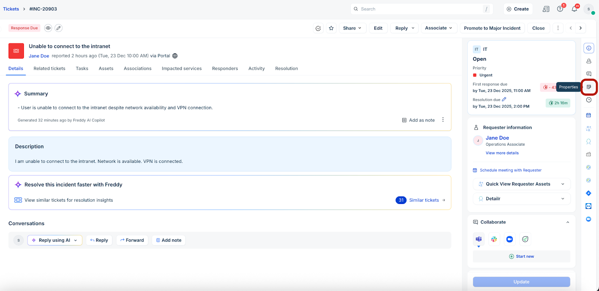Expand Quick View Requester Assets
This screenshot has height=291, width=599.
[x=522, y=184]
